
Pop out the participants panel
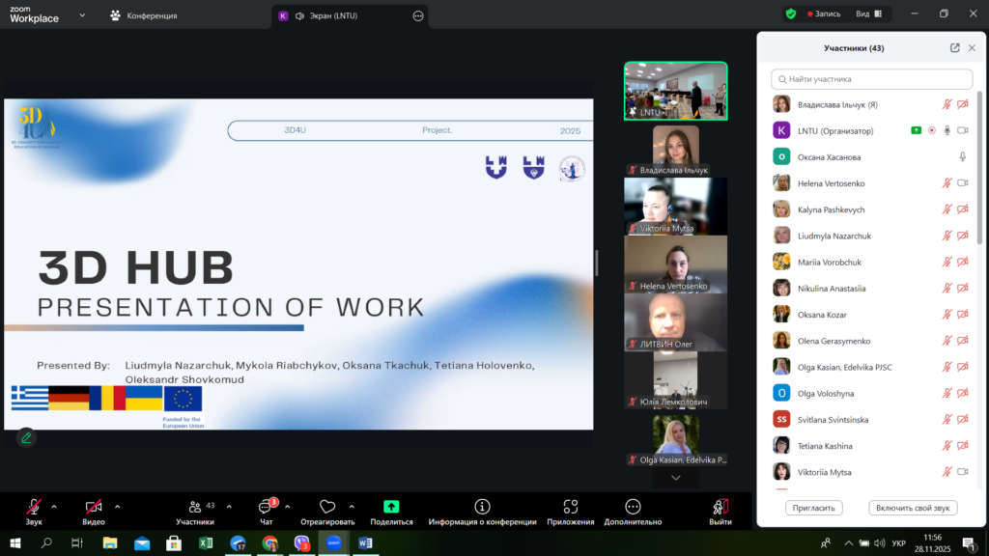pos(954,48)
